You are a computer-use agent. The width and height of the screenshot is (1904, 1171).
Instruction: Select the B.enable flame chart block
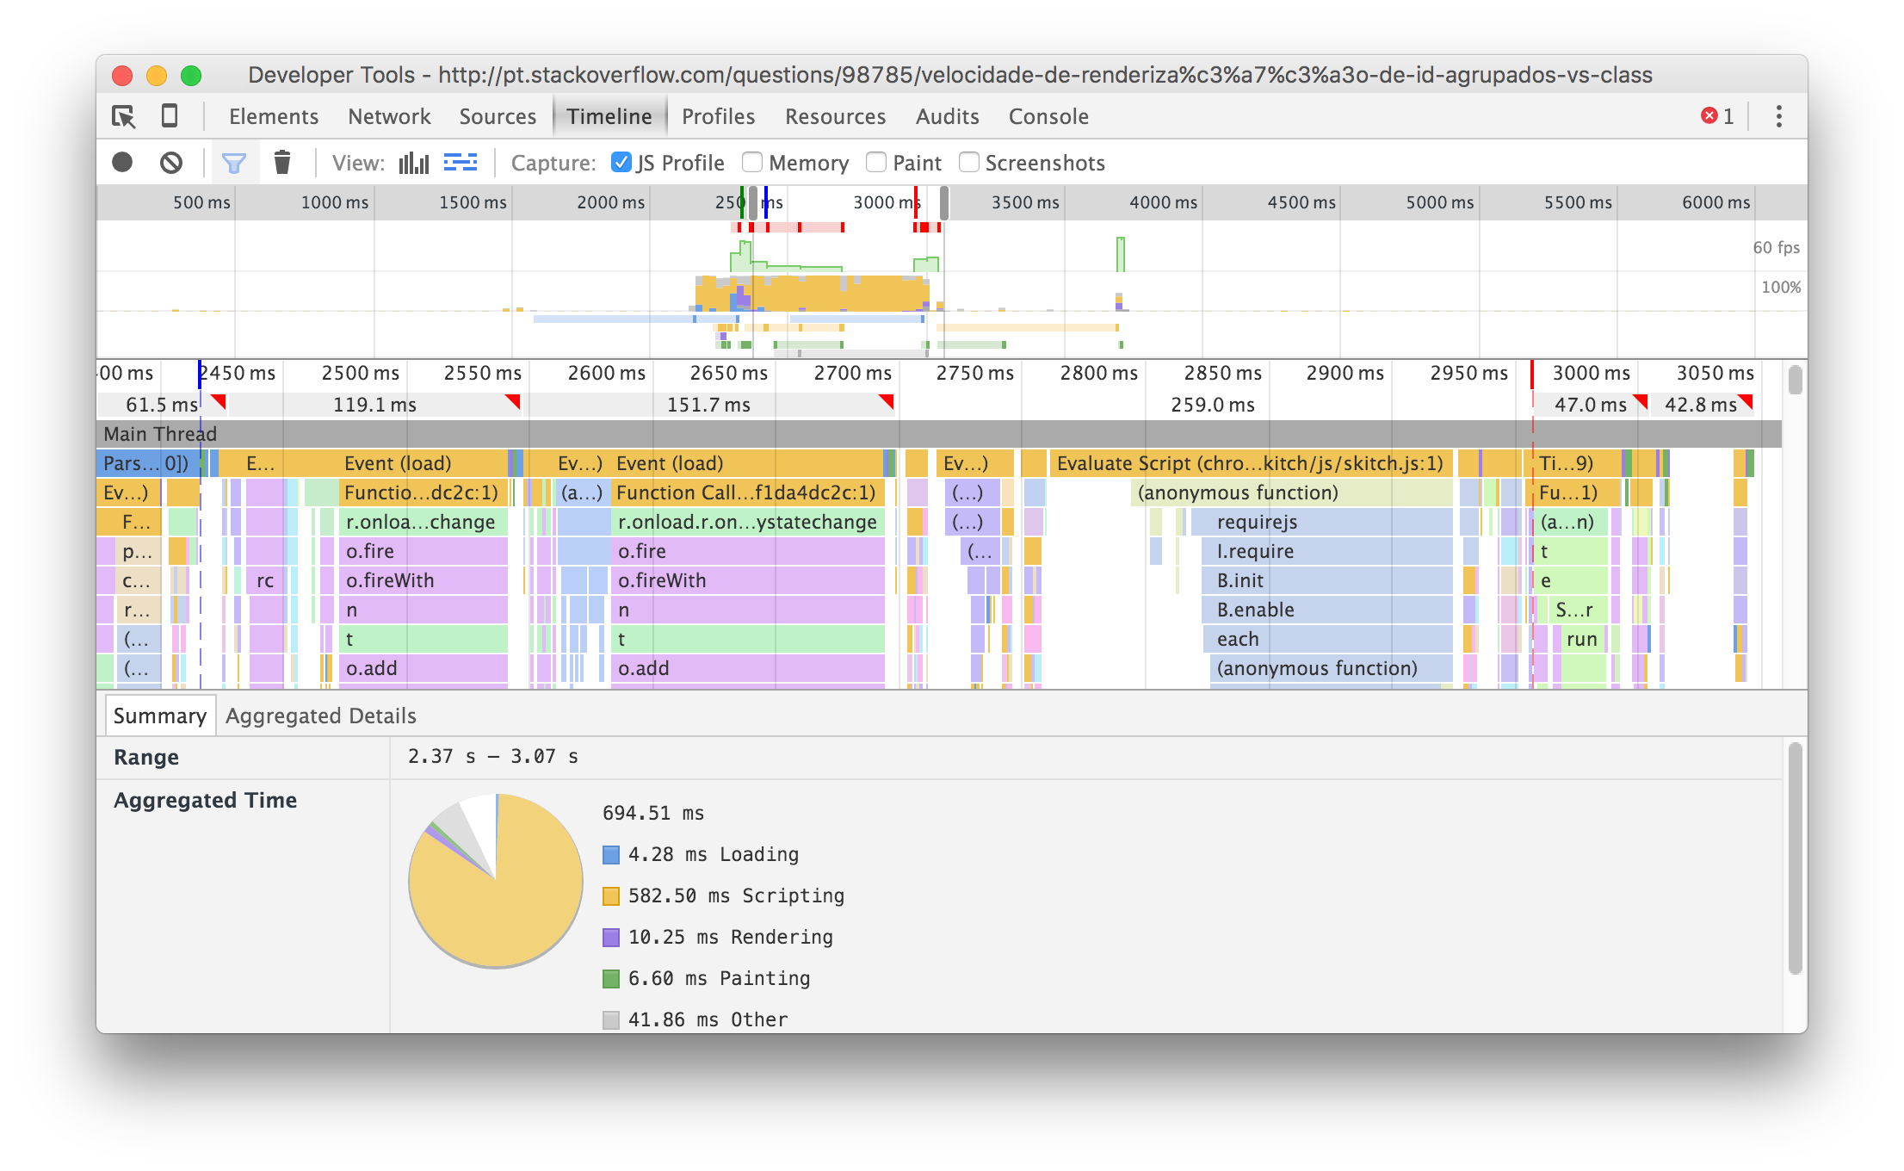coord(1326,610)
